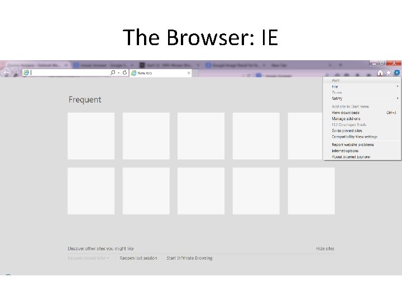Expand the Safety submenu arrow

point(398,98)
